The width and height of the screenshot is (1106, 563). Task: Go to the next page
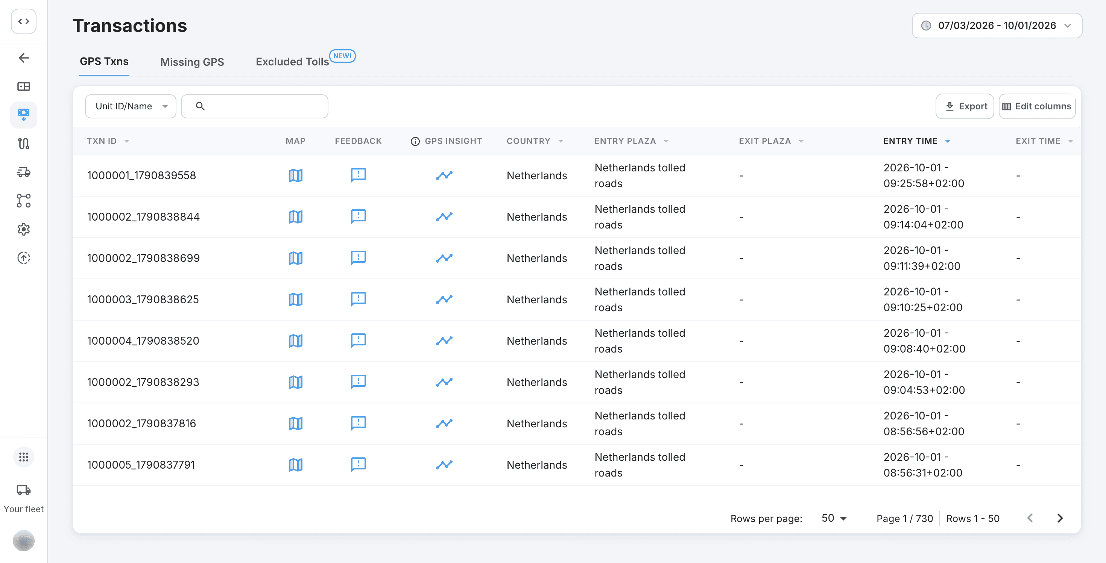click(x=1060, y=518)
